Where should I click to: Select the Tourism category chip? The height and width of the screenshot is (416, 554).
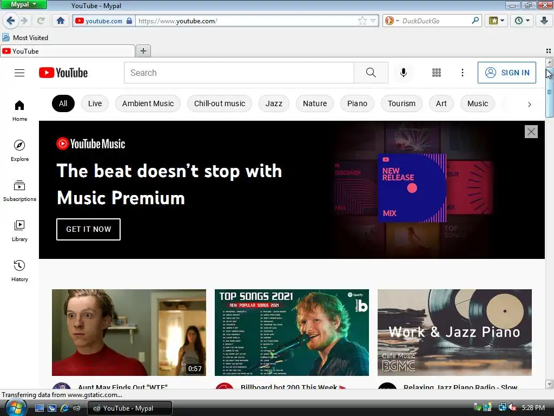401,103
